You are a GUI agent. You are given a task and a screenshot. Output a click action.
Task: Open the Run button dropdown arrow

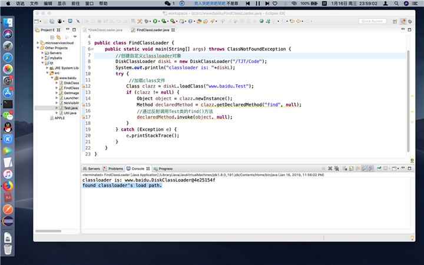tap(159, 21)
